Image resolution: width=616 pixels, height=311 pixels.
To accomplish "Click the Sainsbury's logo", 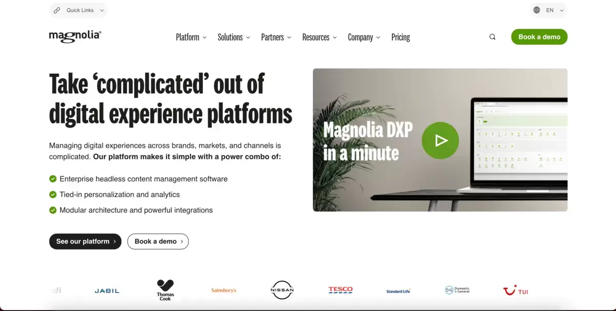I will pos(224,291).
